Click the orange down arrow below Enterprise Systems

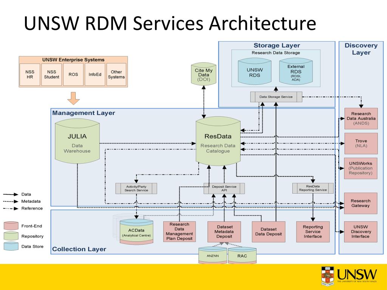click(x=74, y=98)
